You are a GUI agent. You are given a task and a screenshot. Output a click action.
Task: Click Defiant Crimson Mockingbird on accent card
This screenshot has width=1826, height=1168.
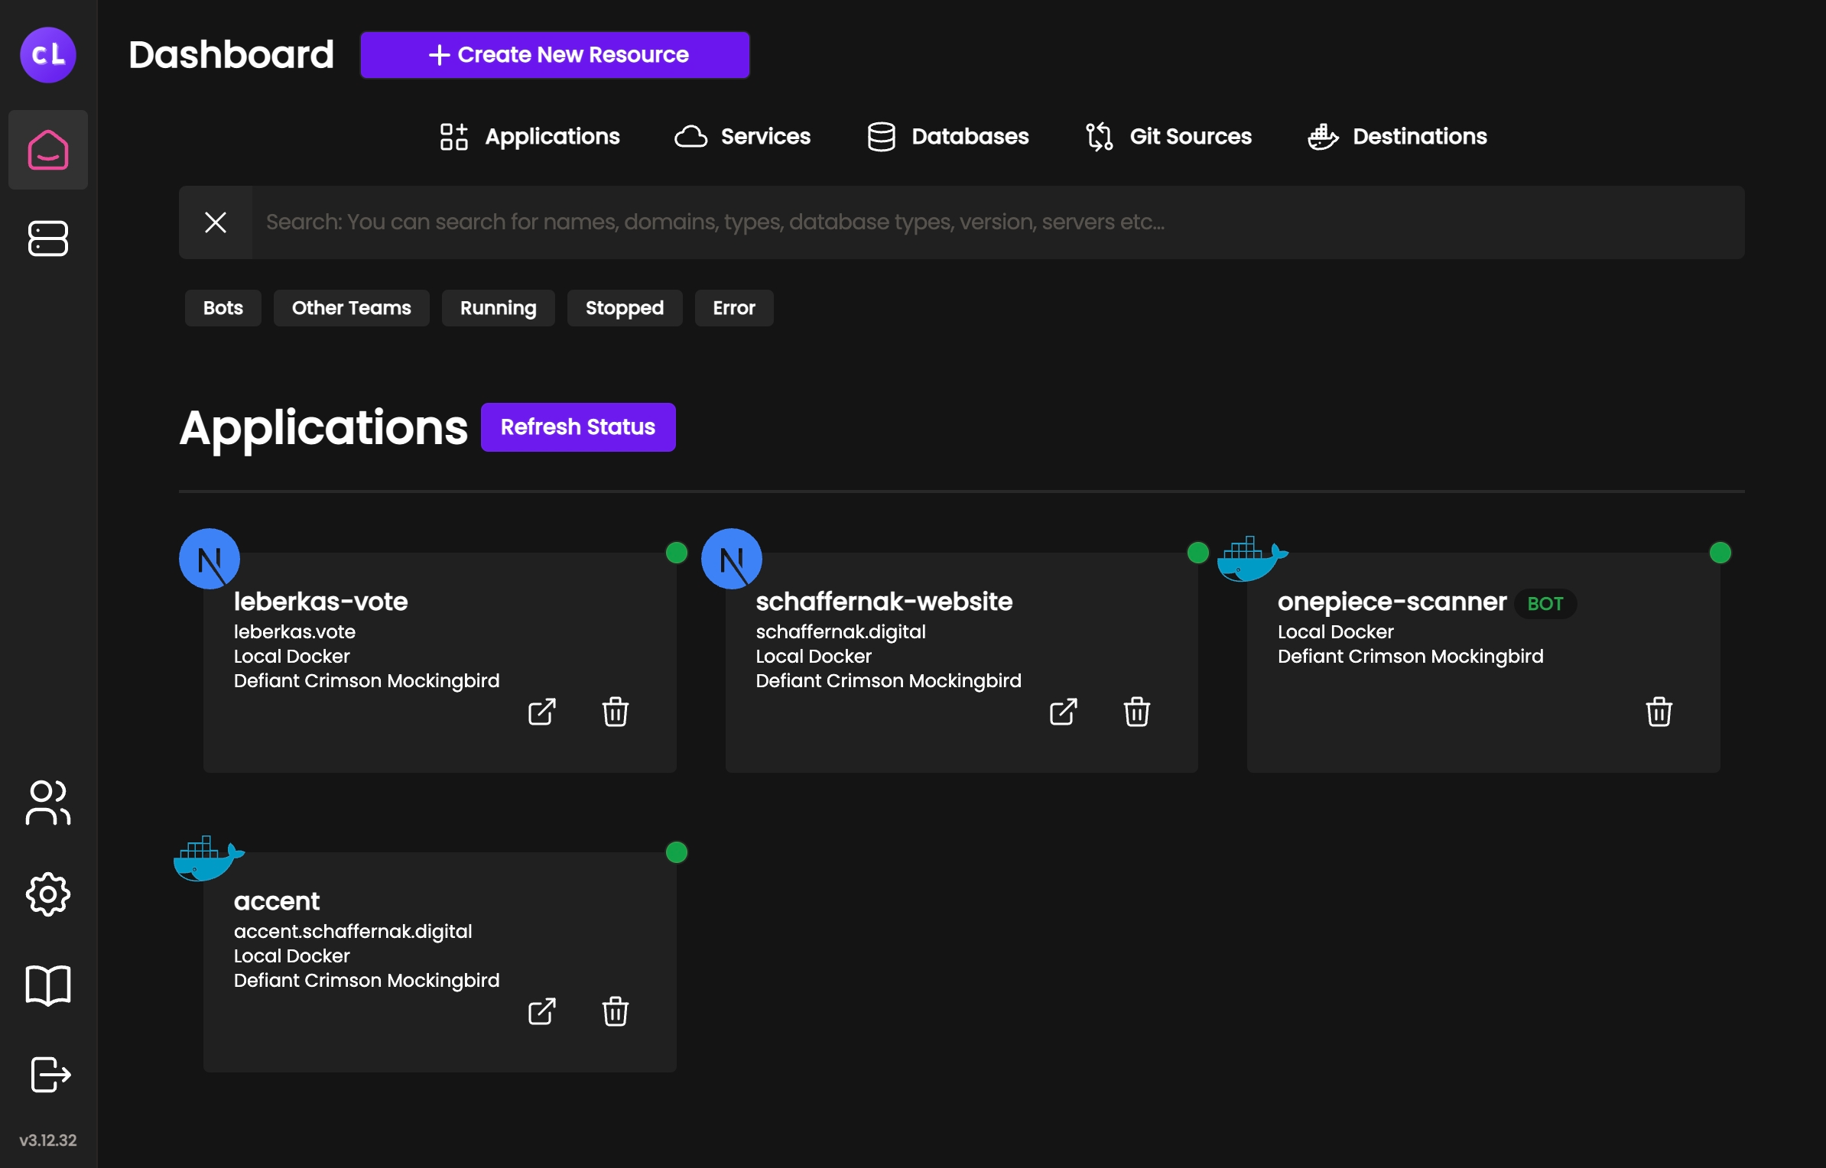[367, 981]
